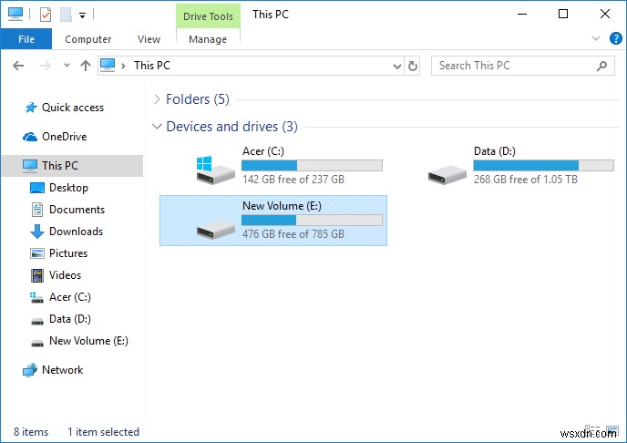This screenshot has height=443, width=627.
Task: Open the Manage ribbon tab
Action: coord(208,39)
